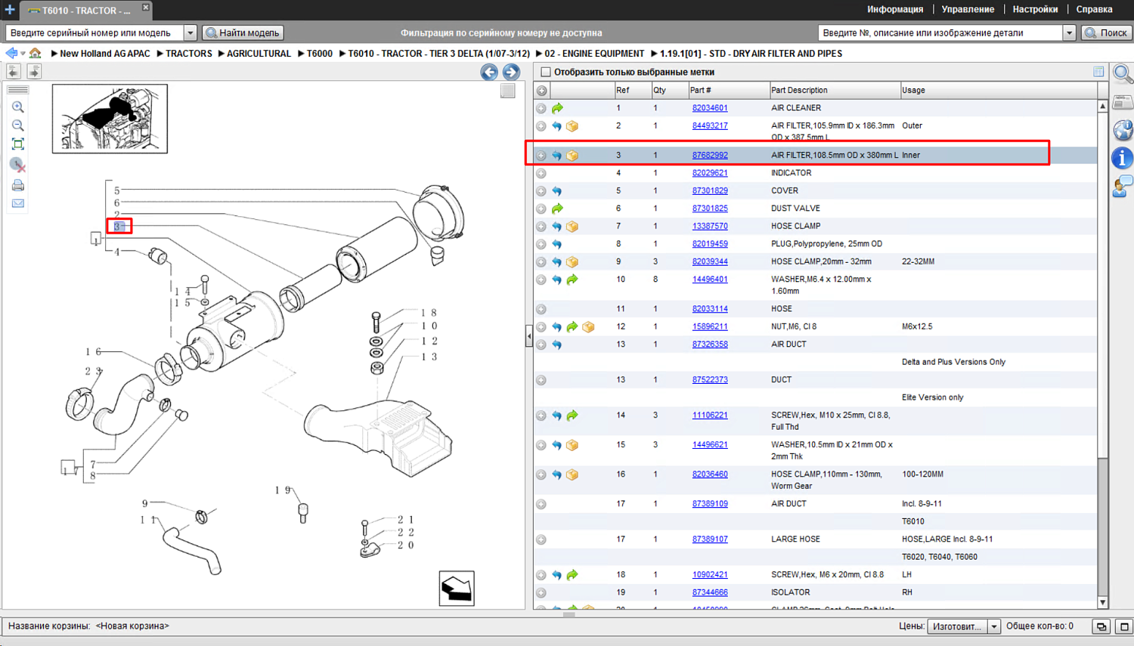Open part number link 87326358
Image resolution: width=1134 pixels, height=646 pixels.
(710, 345)
